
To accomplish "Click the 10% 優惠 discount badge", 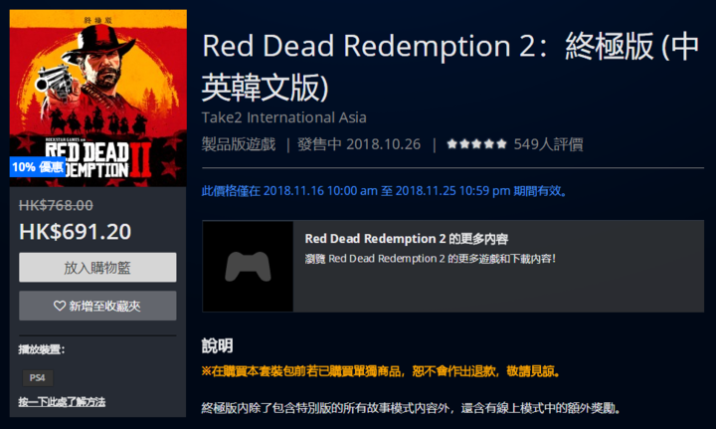I will (x=38, y=167).
